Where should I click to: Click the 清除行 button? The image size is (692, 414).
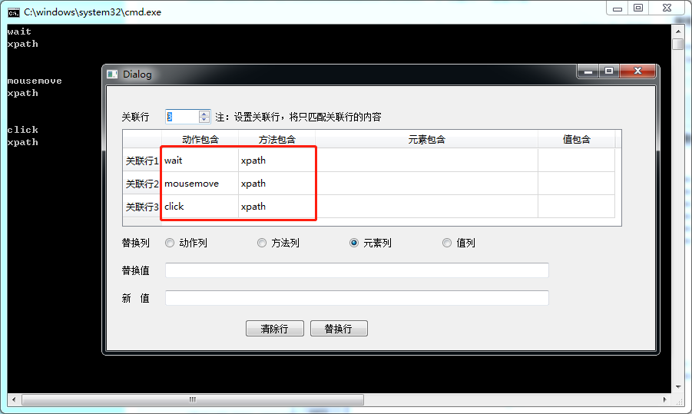tap(274, 329)
